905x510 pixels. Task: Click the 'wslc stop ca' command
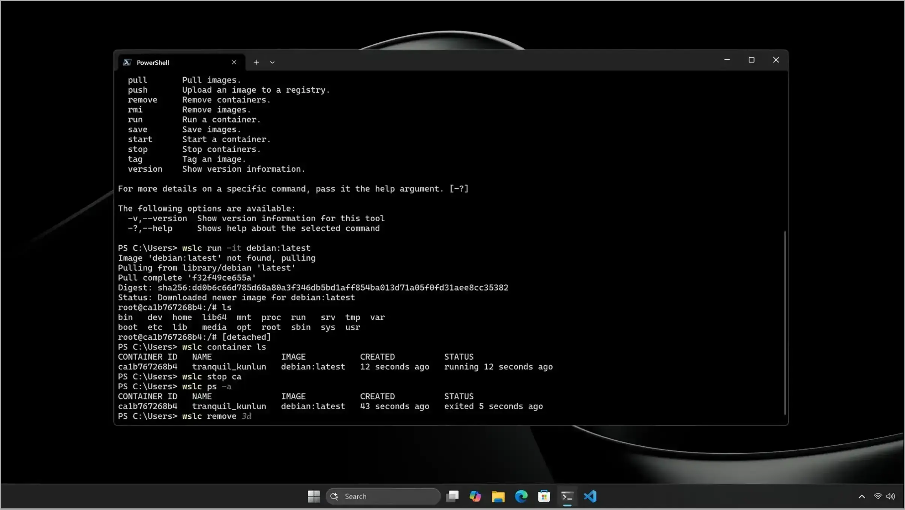pyautogui.click(x=212, y=376)
